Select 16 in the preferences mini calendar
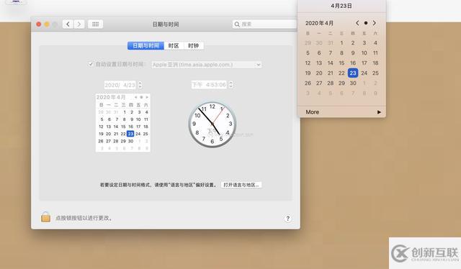The image size is (461, 269). point(130,127)
